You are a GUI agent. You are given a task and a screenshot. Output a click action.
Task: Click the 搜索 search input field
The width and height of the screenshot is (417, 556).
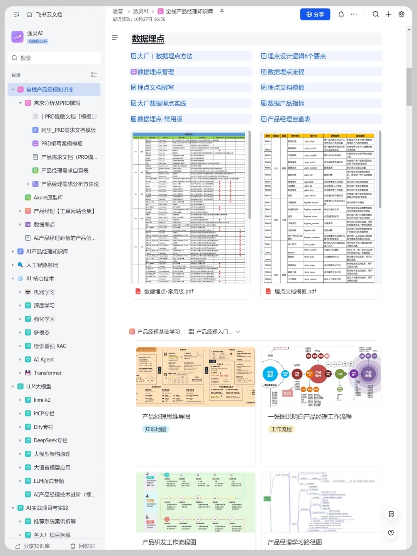(x=54, y=58)
